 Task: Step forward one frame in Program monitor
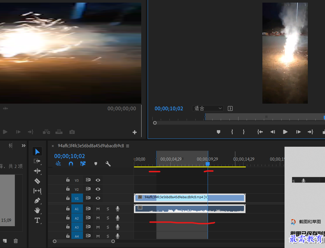point(298,132)
